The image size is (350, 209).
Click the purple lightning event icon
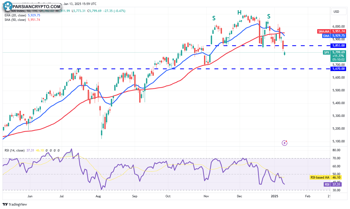[285, 143]
